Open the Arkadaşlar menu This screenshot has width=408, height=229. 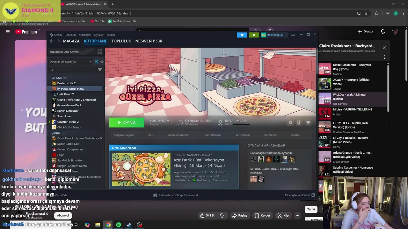tap(85, 35)
